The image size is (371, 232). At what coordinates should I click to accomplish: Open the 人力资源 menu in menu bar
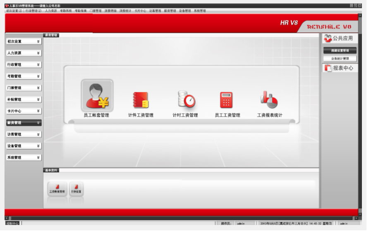(51, 11)
